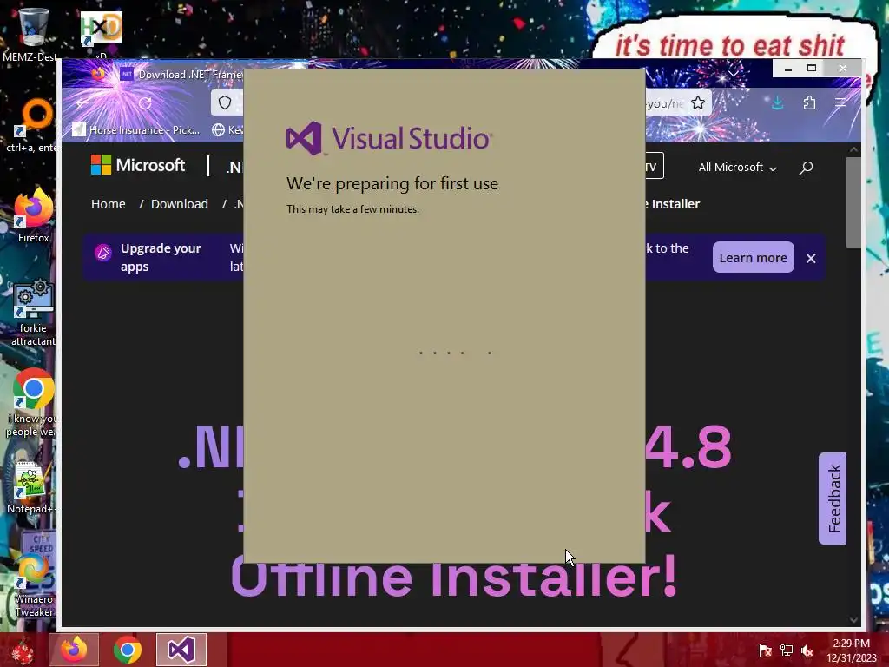Expand the All Microsoft dropdown

pyautogui.click(x=737, y=168)
